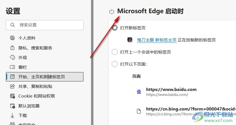
Task: Click the Baidu paw favicon
Action: click(x=139, y=92)
